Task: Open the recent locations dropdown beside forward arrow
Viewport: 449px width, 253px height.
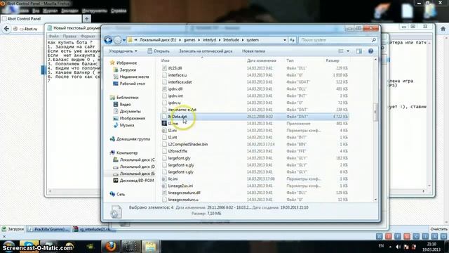Action: [124, 40]
